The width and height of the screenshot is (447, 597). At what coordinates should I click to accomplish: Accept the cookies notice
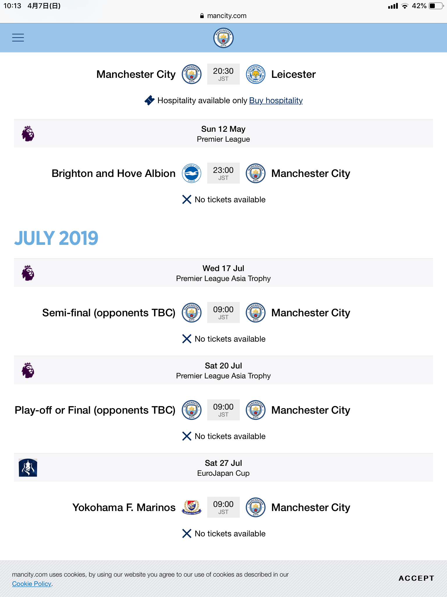(416, 578)
